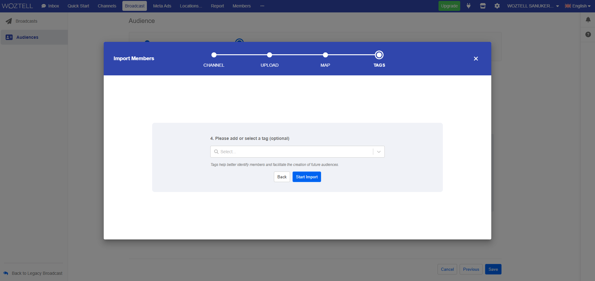Select the UPLOAD step in the wizard
The image size is (595, 281).
(x=269, y=55)
